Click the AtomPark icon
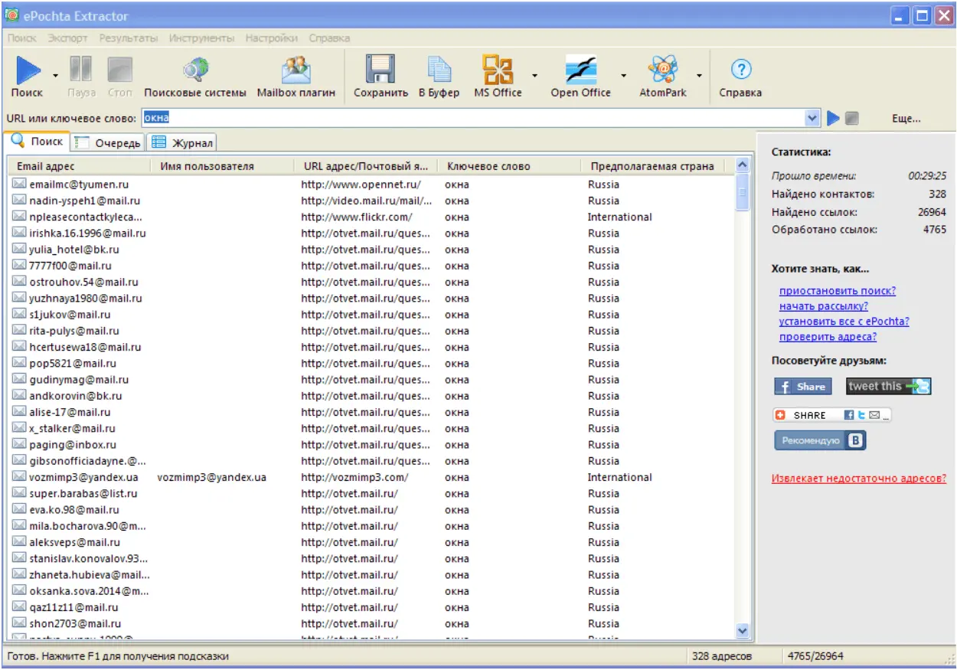Viewport: 957px width, 670px height. (x=662, y=71)
